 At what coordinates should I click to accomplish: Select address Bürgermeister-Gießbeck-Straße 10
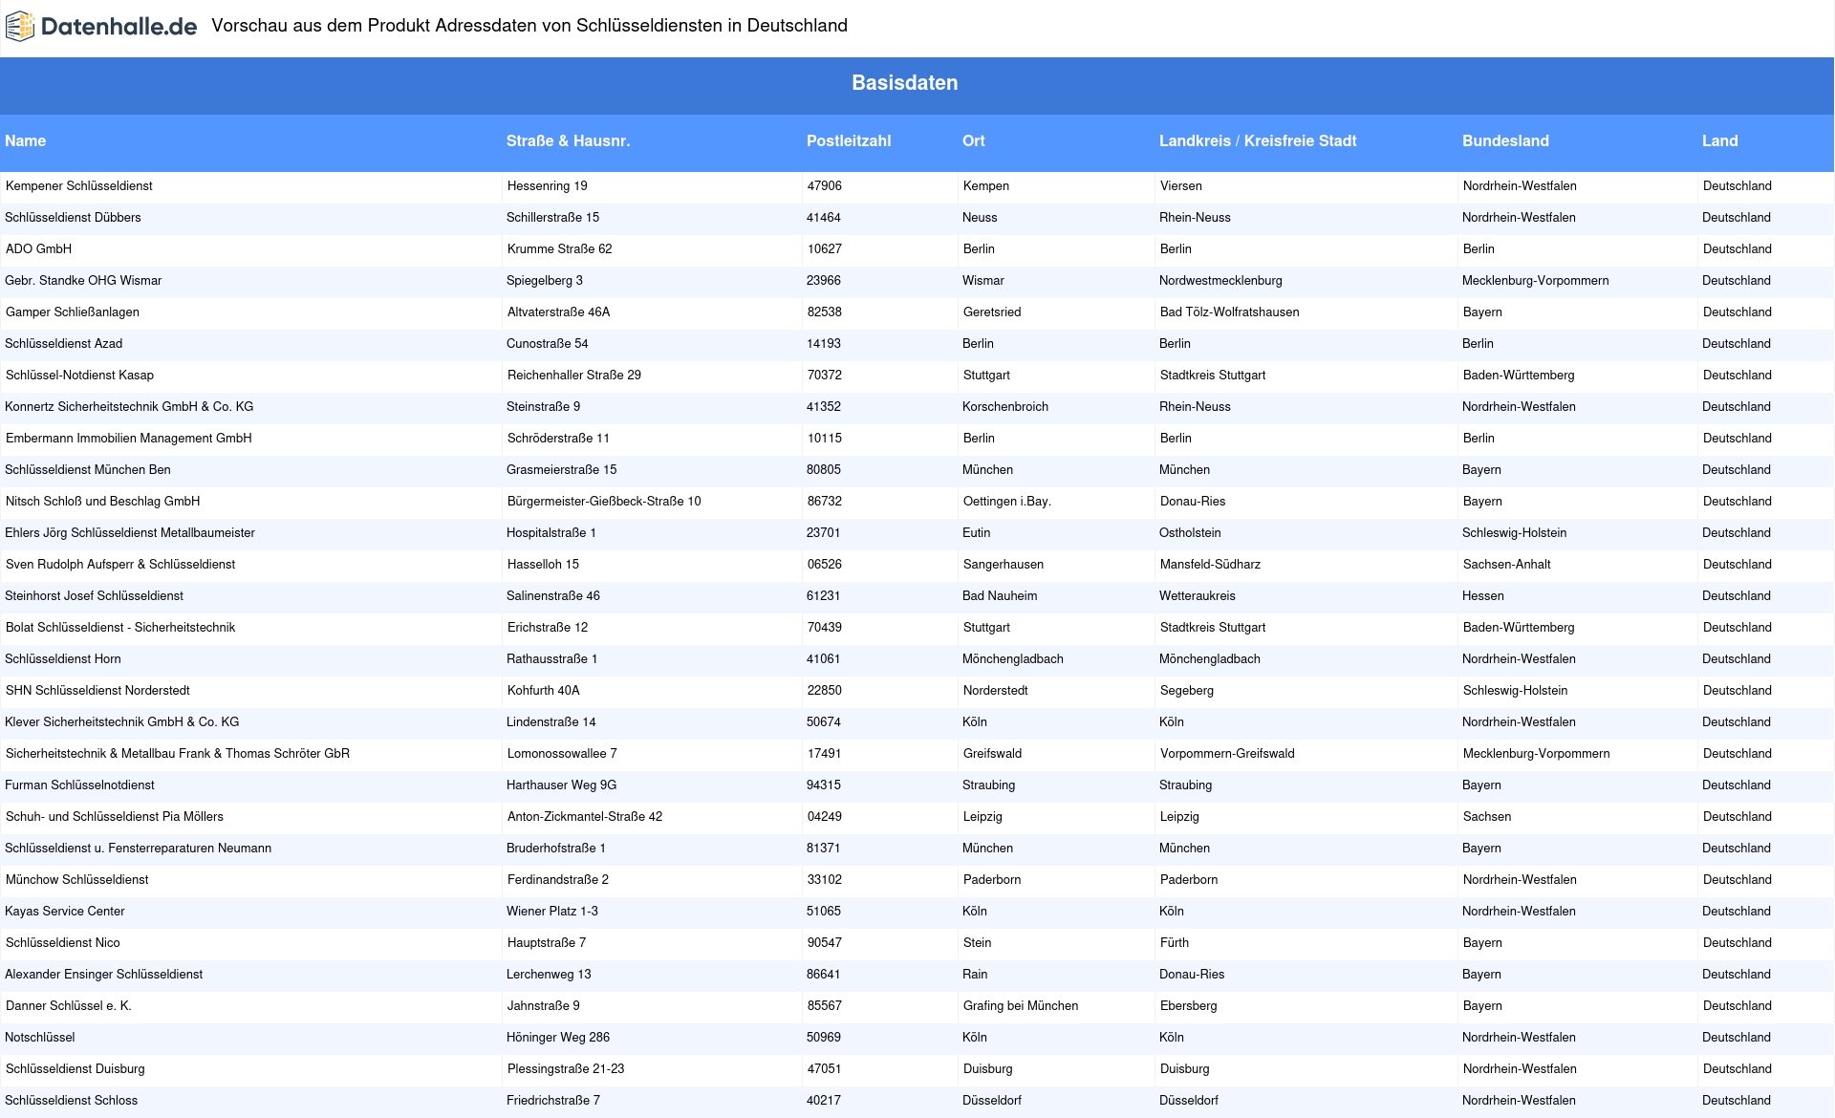point(604,502)
